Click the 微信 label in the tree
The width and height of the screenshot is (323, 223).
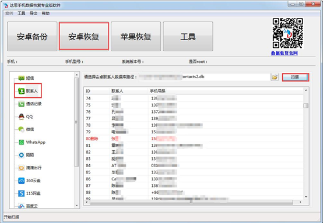[30, 129]
